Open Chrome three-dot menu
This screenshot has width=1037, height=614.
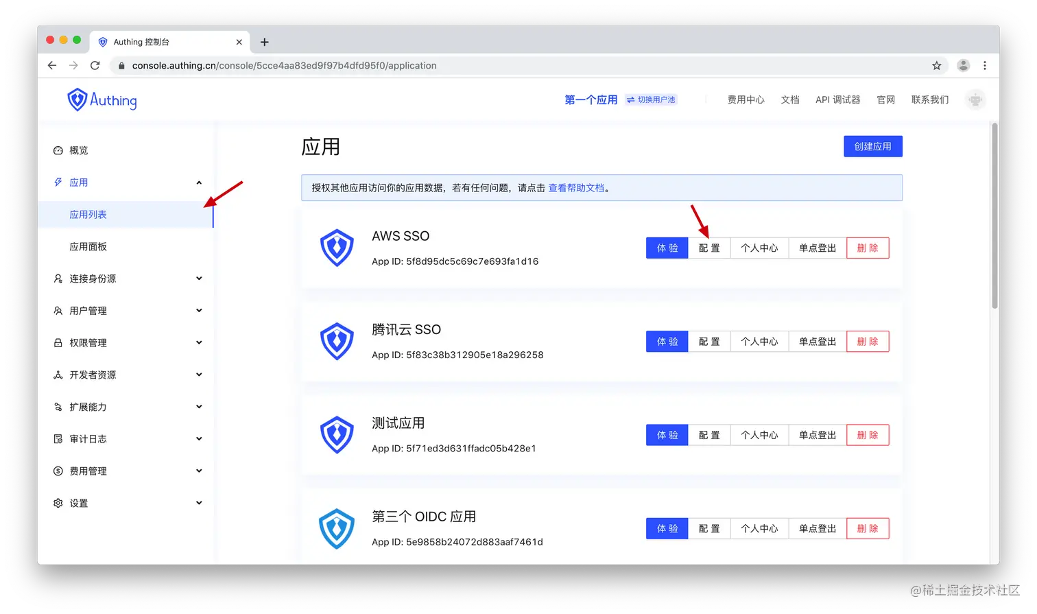(x=985, y=65)
